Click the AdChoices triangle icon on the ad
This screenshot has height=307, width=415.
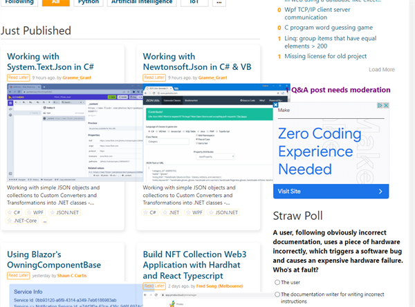coord(380,105)
